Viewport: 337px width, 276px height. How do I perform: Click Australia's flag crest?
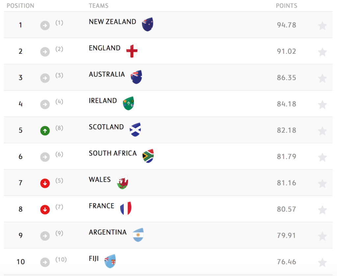coord(136,76)
